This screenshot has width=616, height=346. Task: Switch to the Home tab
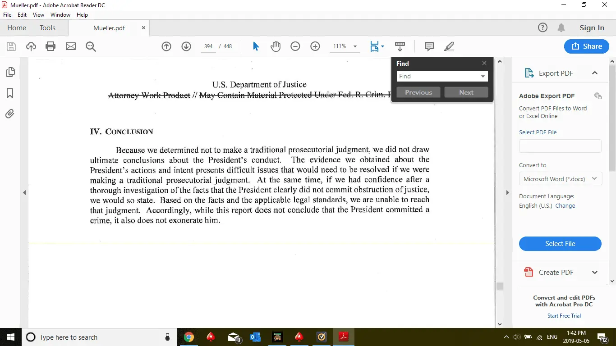(x=17, y=28)
